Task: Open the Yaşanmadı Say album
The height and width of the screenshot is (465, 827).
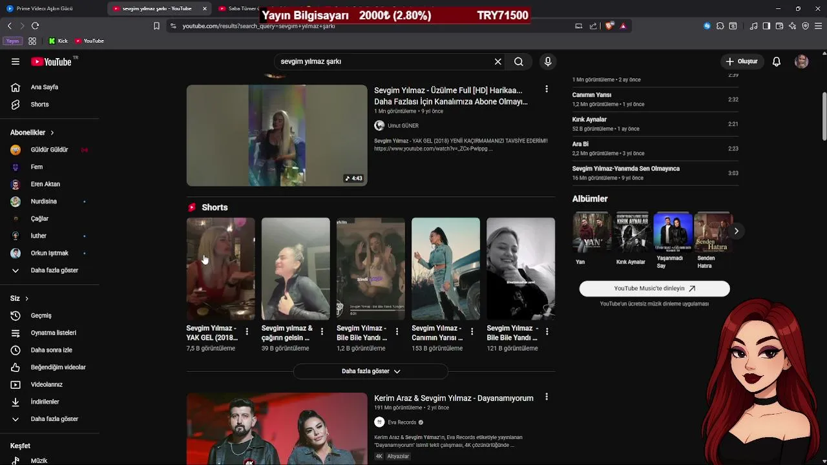Action: pos(673,232)
